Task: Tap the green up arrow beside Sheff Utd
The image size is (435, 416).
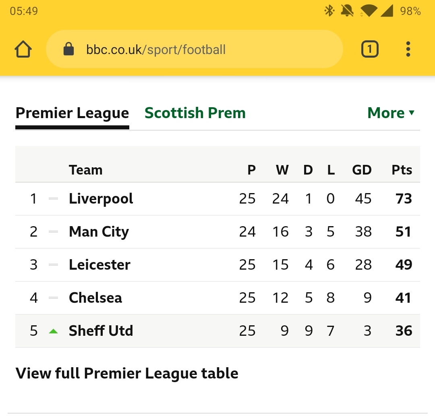Action: (53, 331)
